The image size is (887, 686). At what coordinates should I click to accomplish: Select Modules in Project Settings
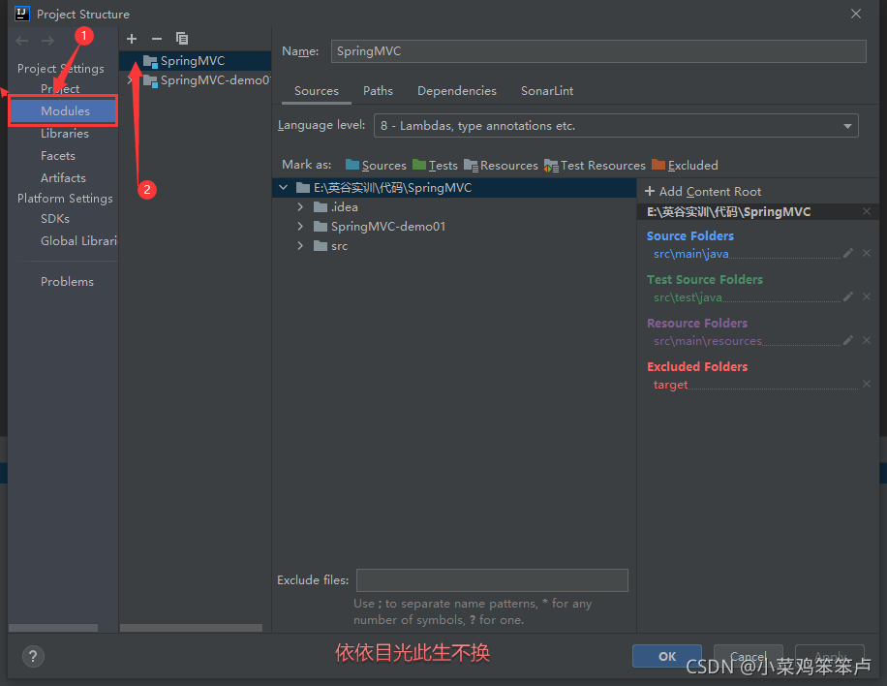tap(63, 110)
